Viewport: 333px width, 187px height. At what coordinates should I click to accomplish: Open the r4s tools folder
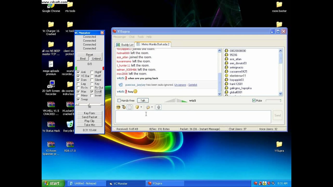pyautogui.click(x=70, y=7)
